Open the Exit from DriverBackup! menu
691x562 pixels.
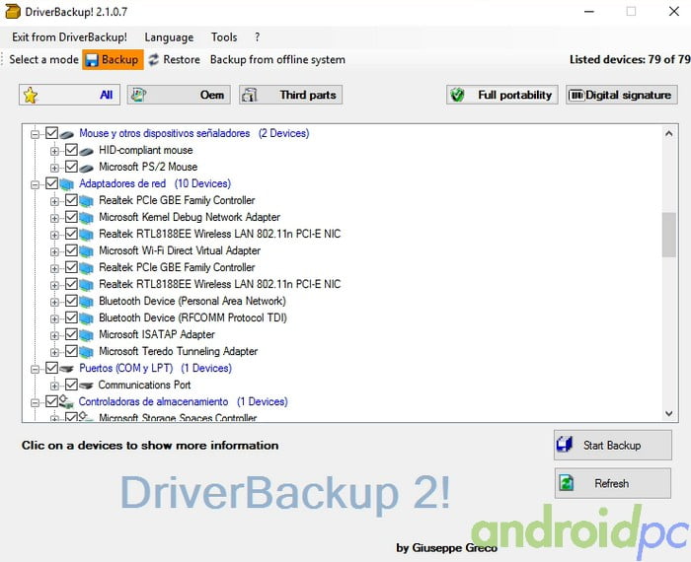[x=70, y=36]
